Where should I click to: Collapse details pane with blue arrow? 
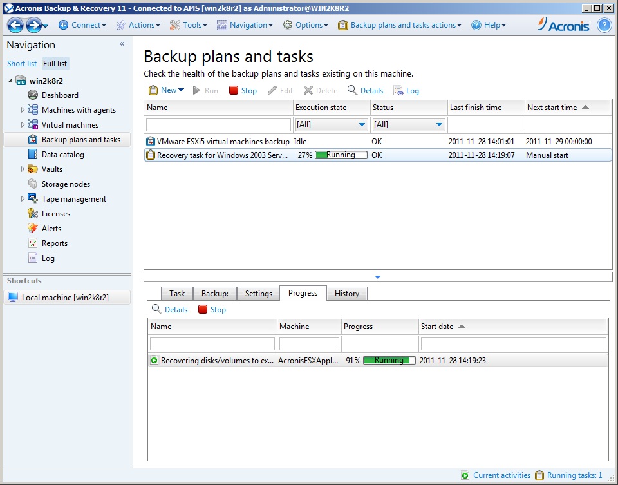378,277
